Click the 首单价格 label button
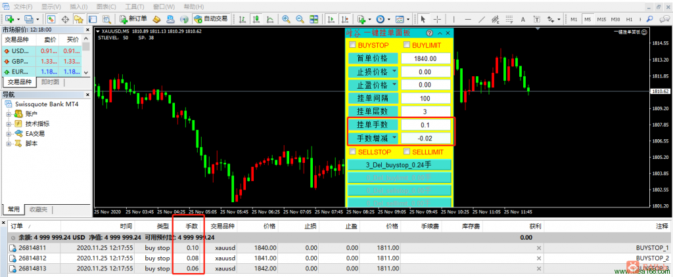This screenshot has width=673, height=277. pyautogui.click(x=372, y=58)
